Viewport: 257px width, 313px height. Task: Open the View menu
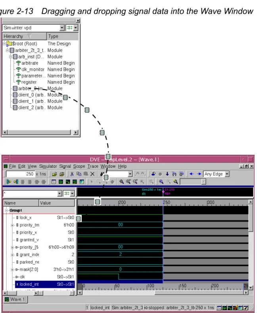(32, 166)
